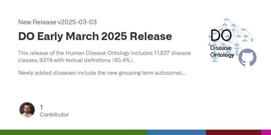
Task: Click the Disease Ontology logo text
Action: pos(222,51)
